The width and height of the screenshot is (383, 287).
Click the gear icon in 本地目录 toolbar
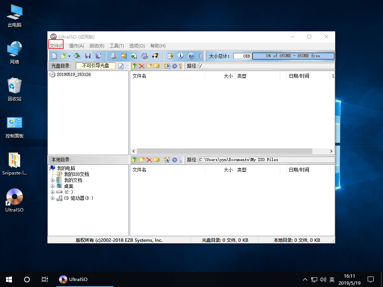174,160
